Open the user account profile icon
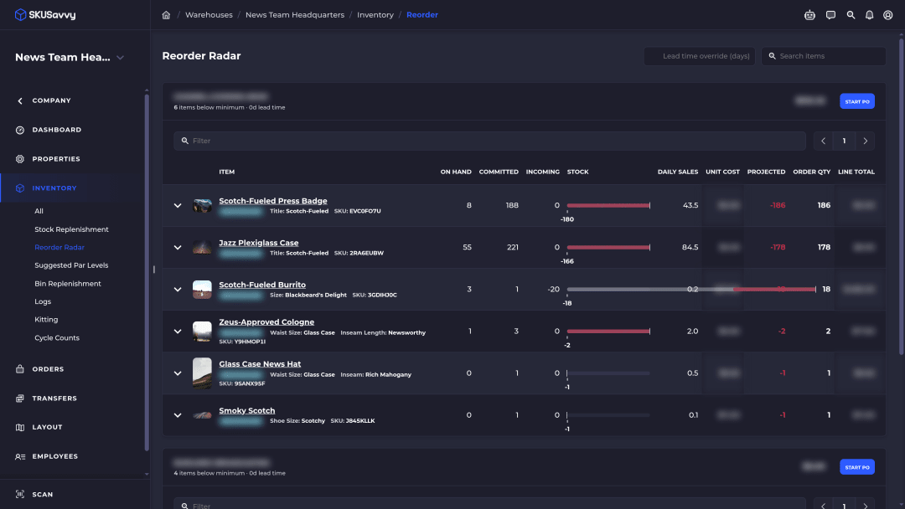The image size is (905, 509). click(x=887, y=15)
